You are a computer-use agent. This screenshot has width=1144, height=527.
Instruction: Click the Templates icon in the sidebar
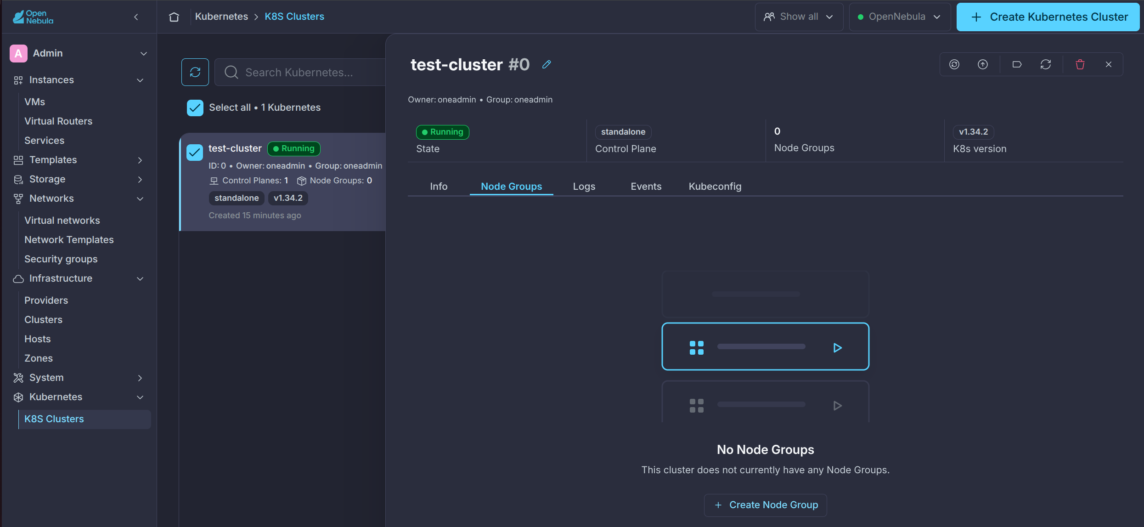[18, 160]
